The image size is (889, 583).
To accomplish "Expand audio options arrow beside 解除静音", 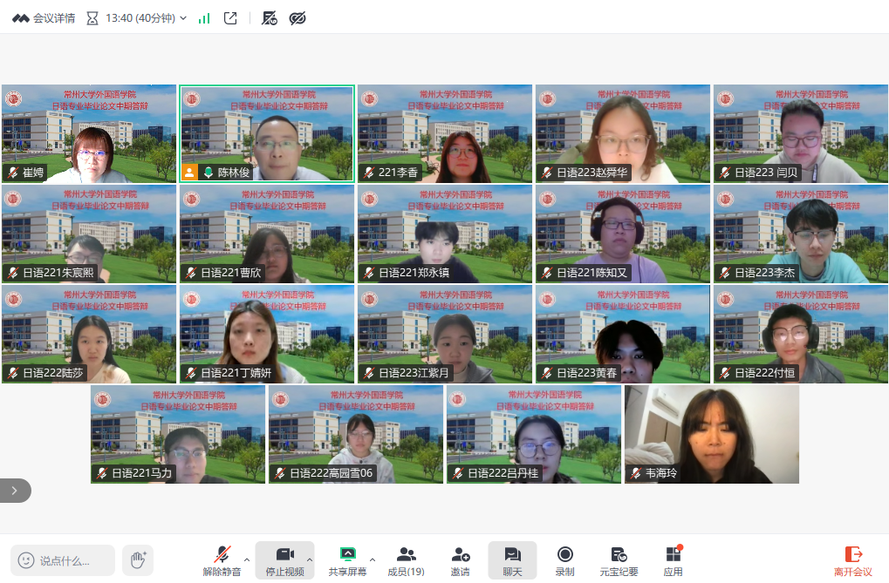I will (246, 559).
